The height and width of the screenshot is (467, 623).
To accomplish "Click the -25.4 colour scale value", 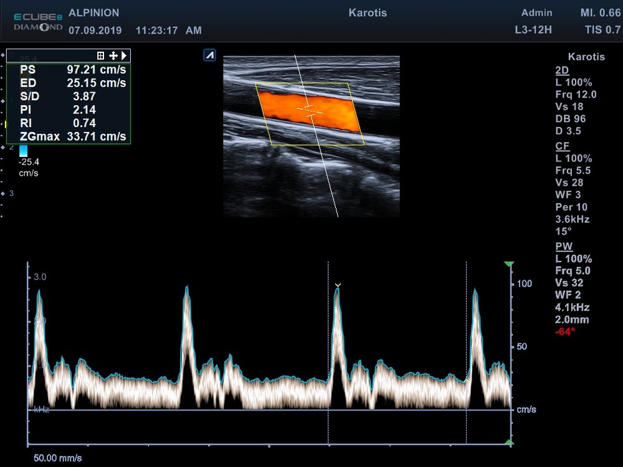I will (x=29, y=162).
